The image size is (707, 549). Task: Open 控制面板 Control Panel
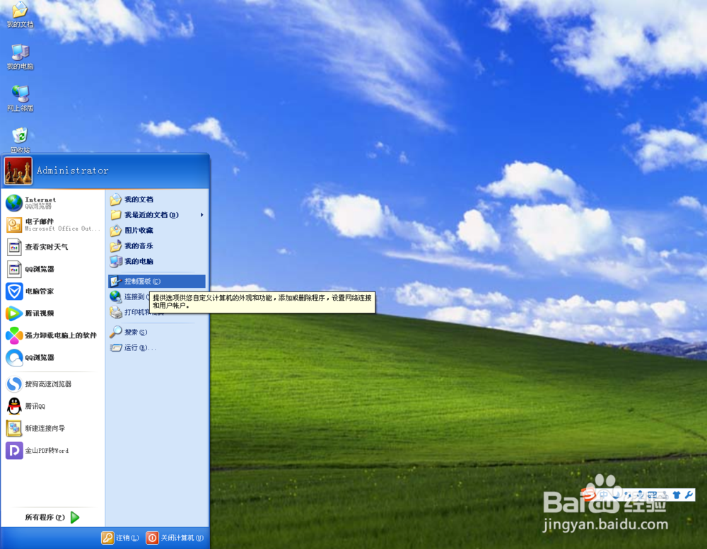coord(157,282)
